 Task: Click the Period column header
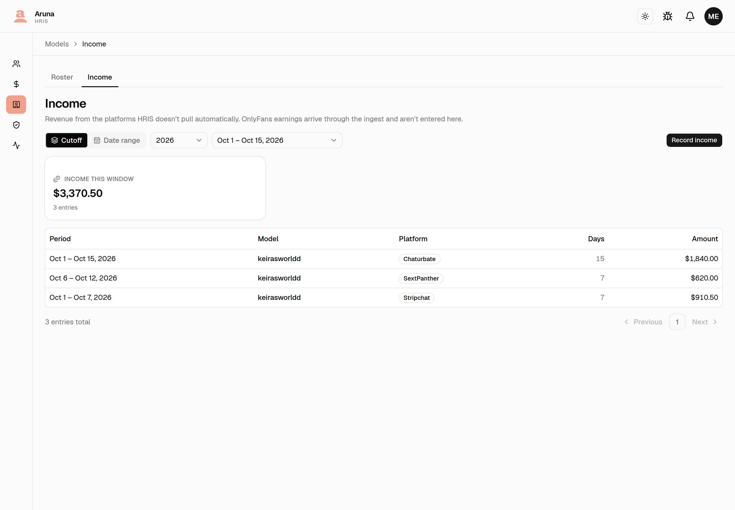[x=60, y=239]
